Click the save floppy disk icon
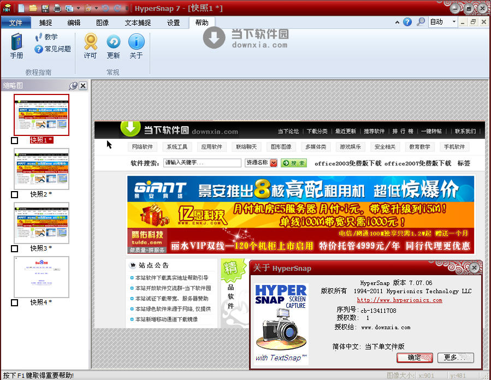The image size is (491, 380). coord(45,8)
